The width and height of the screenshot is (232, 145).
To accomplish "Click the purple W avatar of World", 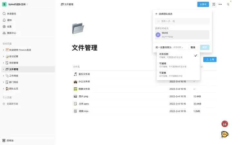I will (158, 35).
